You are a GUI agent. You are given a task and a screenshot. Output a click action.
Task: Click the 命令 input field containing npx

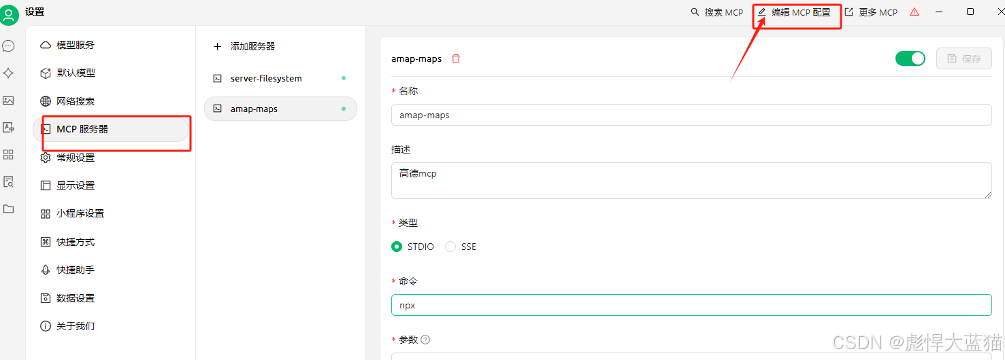click(x=691, y=305)
